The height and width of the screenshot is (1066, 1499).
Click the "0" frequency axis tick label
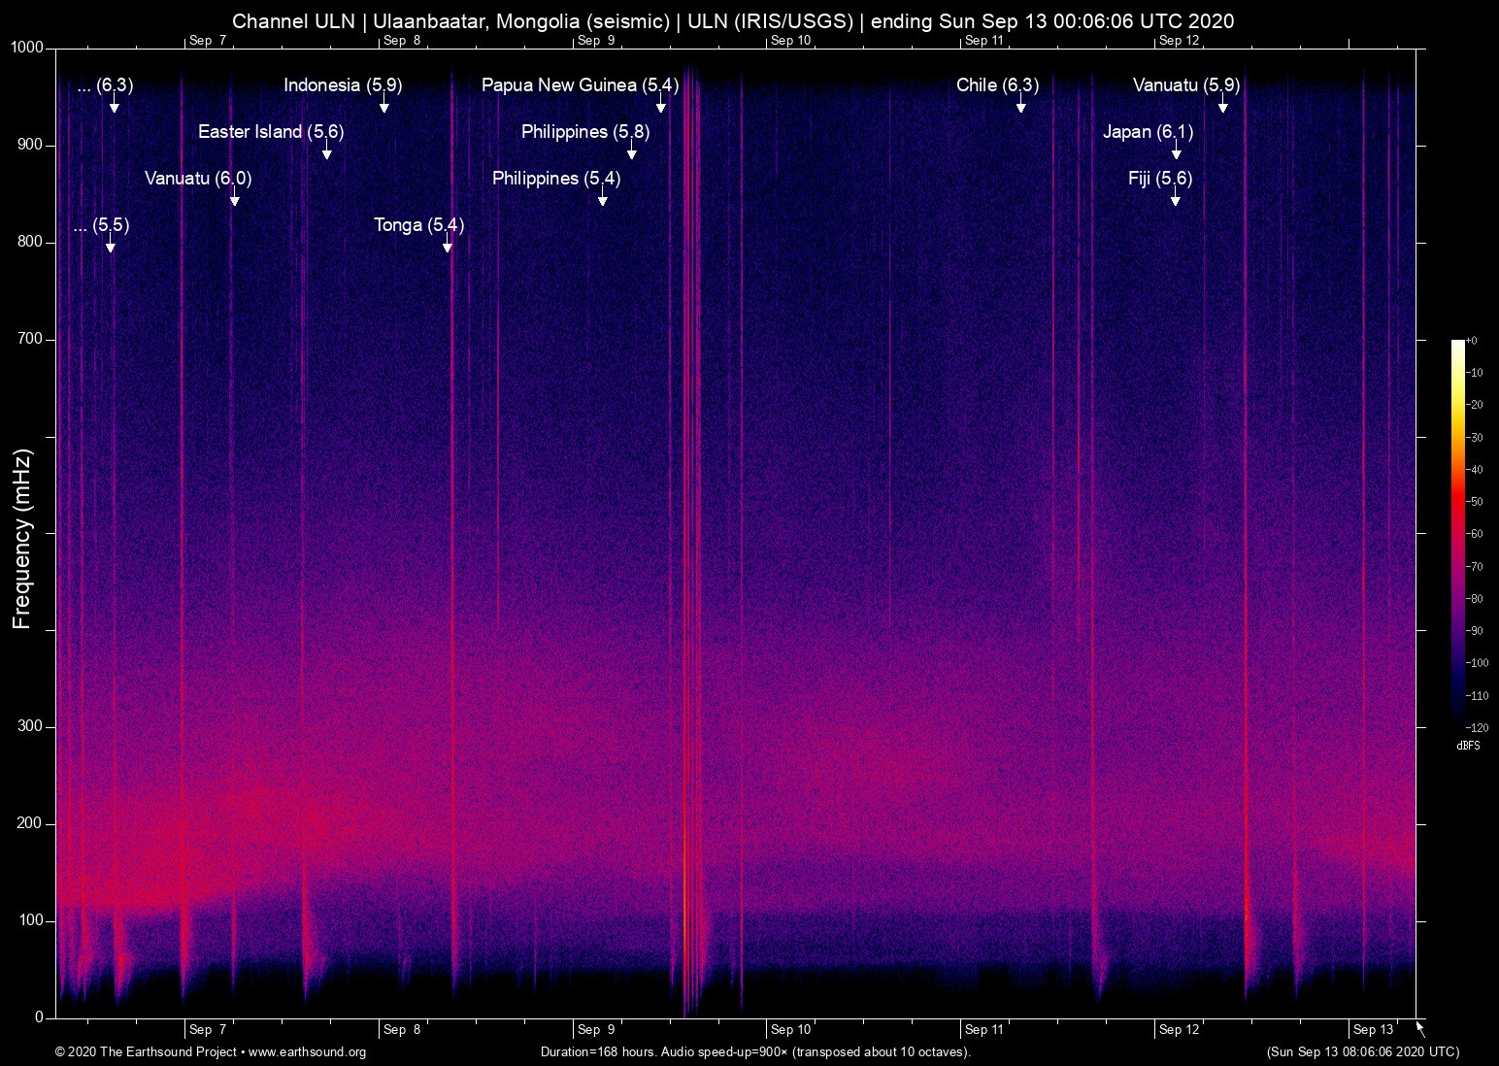(x=40, y=1017)
